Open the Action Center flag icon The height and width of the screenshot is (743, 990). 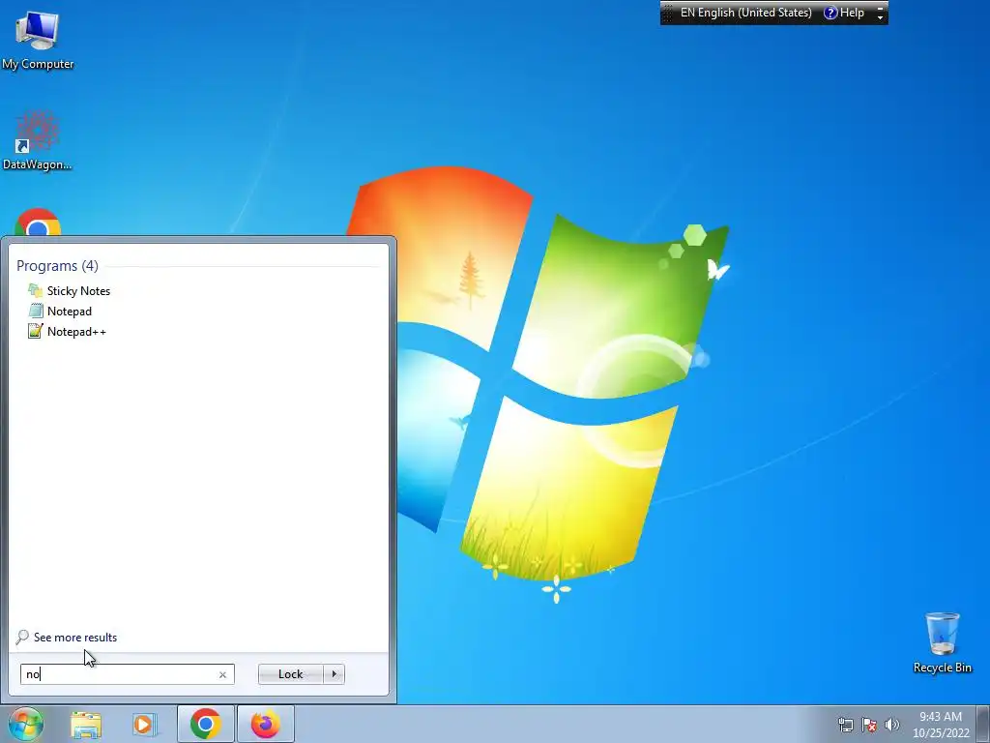(x=869, y=725)
